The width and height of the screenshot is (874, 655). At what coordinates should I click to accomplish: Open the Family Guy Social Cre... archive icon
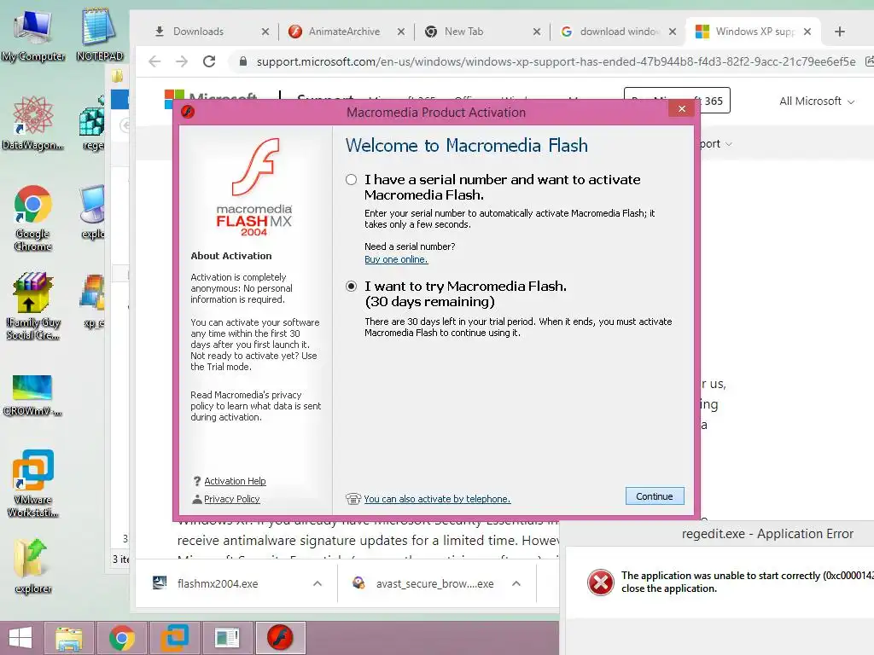32,305
